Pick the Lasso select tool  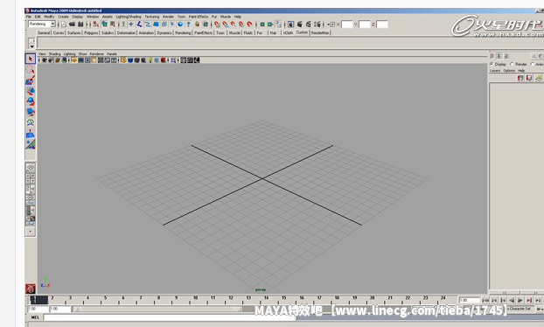(x=31, y=69)
